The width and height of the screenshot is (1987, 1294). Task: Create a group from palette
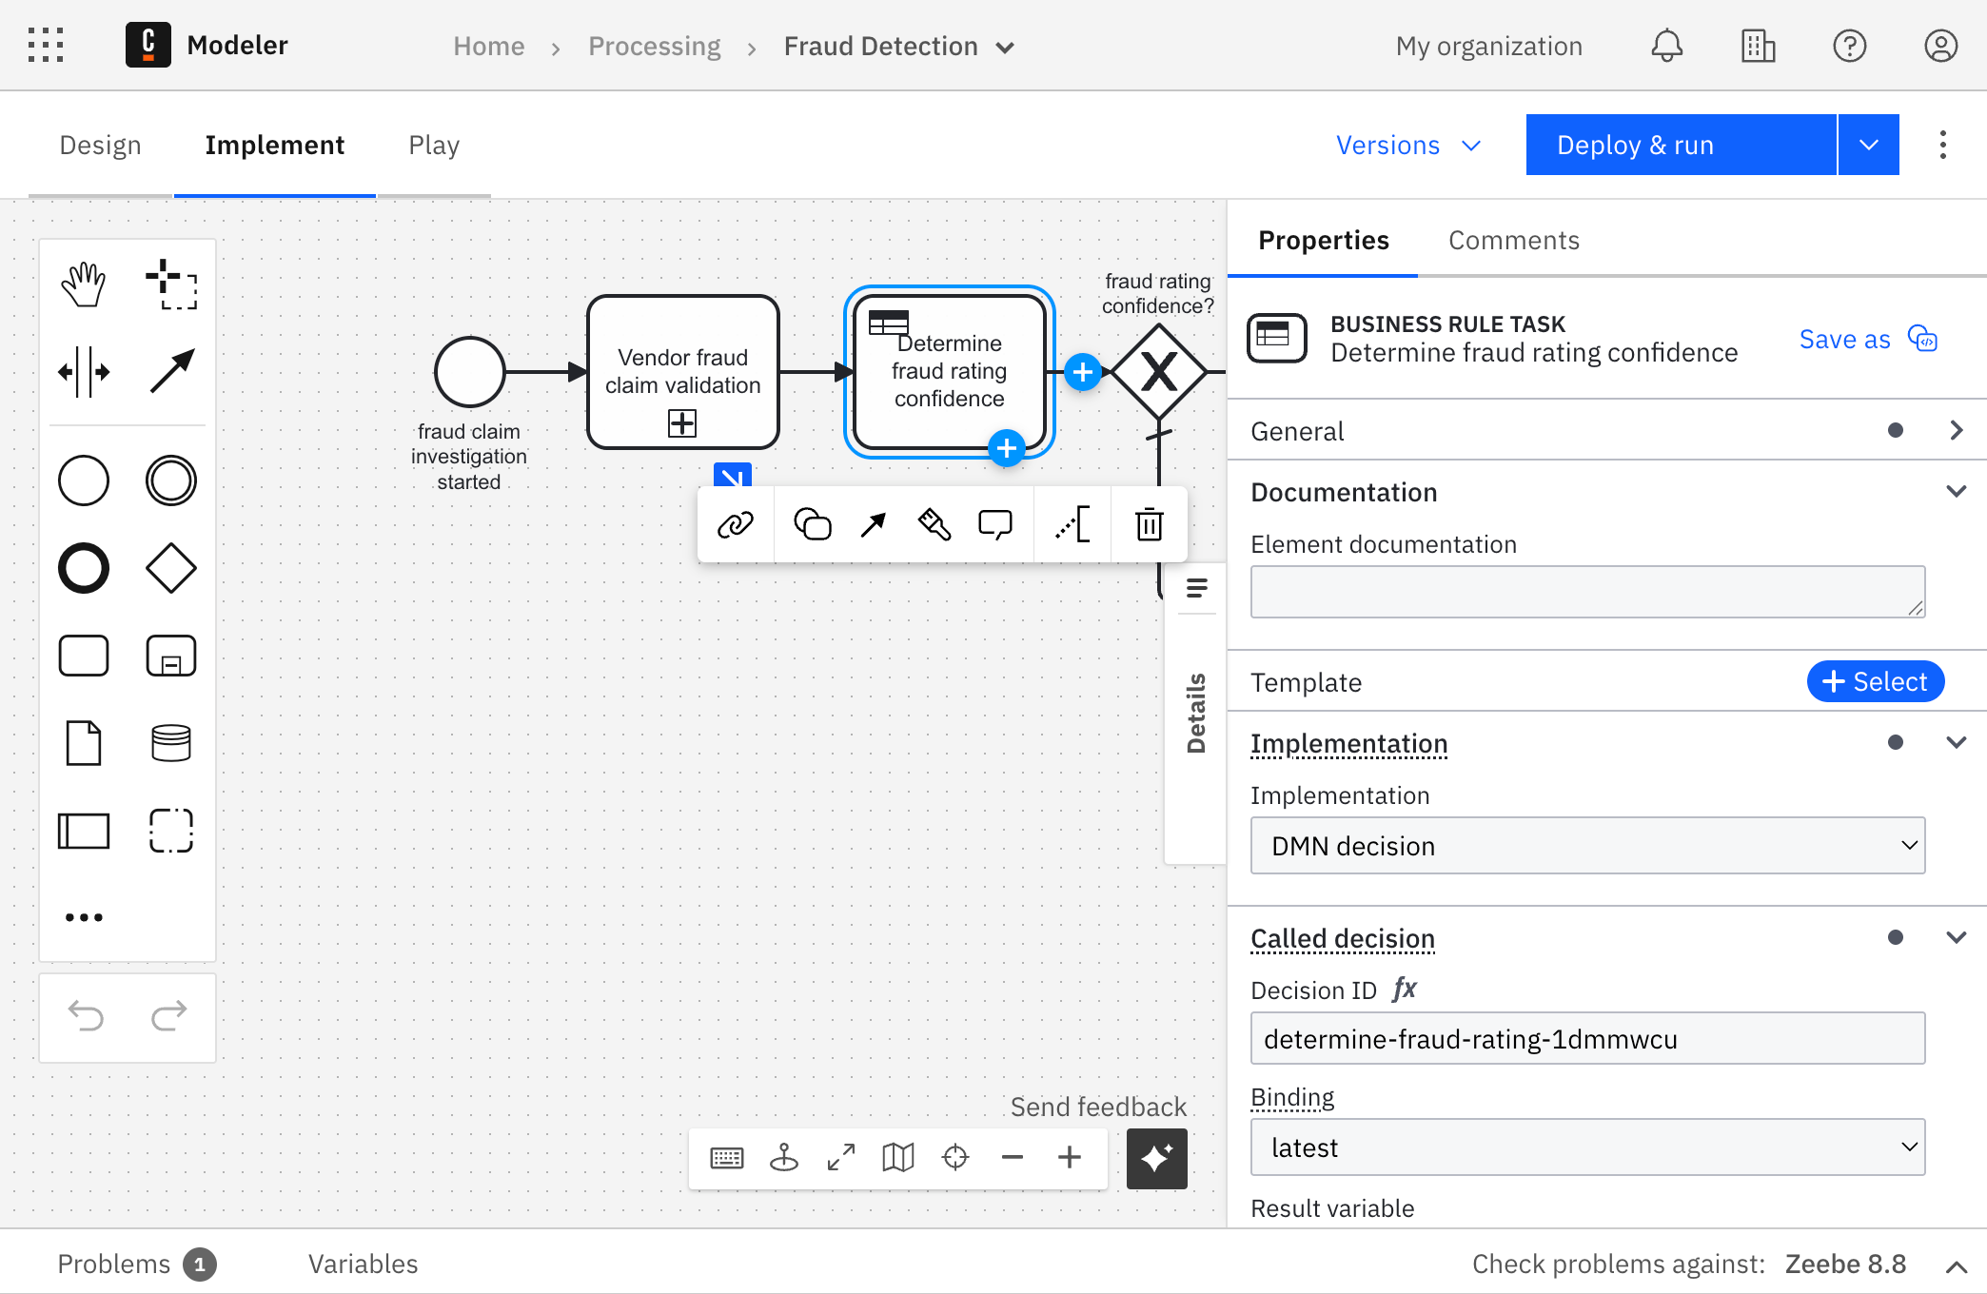(171, 831)
